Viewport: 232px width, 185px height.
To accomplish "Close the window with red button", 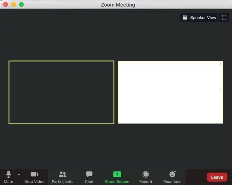I will [x=5, y=4].
